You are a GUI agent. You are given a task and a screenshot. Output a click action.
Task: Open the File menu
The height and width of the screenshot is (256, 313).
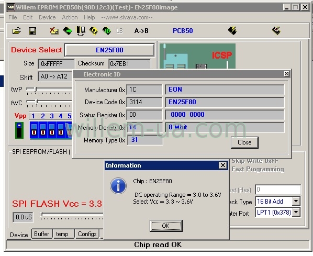coord(13,17)
